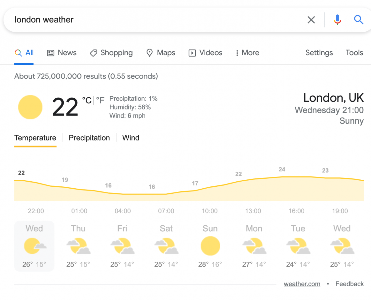Expand the More search options menu
Viewport: 371px width, 300px height.
[x=247, y=53]
